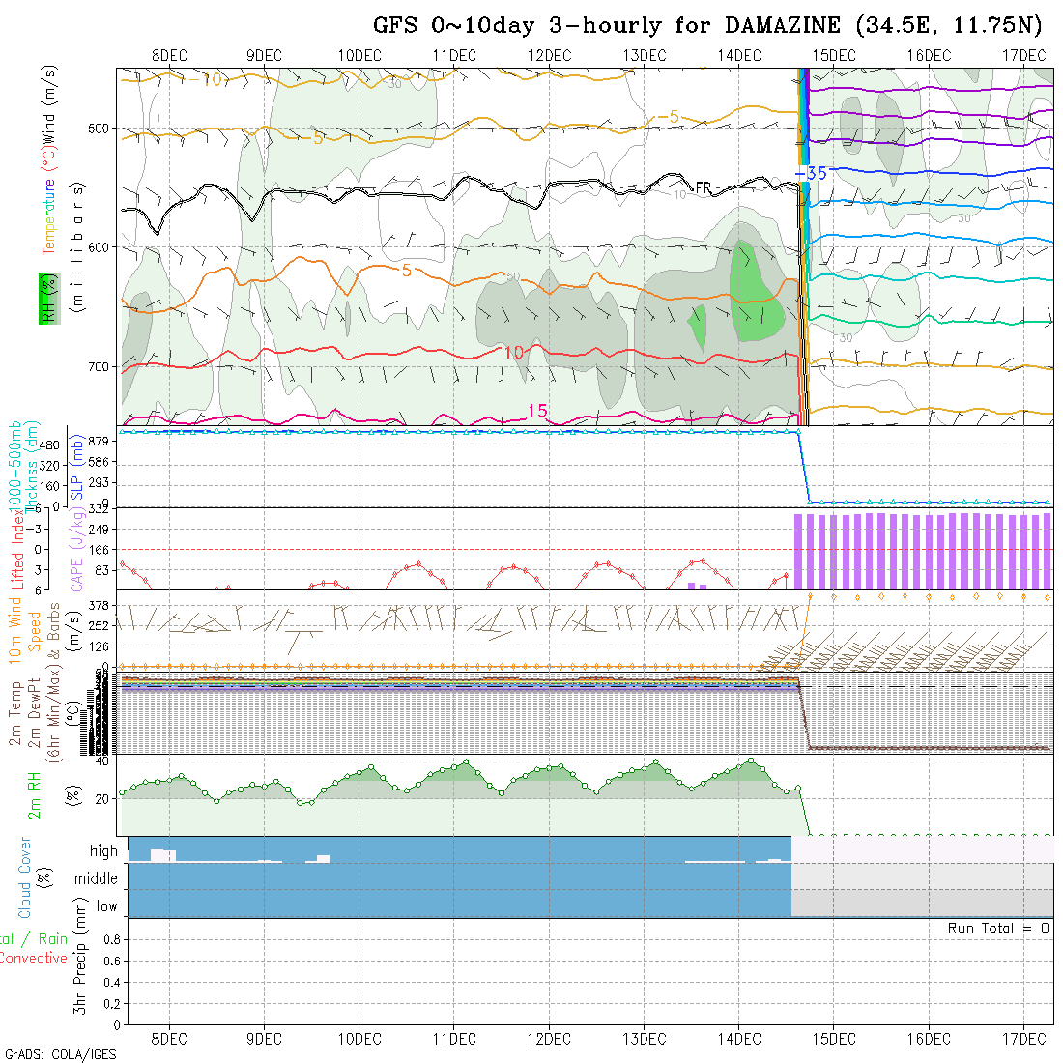Select the "low" cloud cover row label
The height and width of the screenshot is (1063, 1063).
[106, 905]
